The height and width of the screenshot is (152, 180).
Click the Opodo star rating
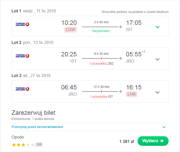[x=23, y=145]
